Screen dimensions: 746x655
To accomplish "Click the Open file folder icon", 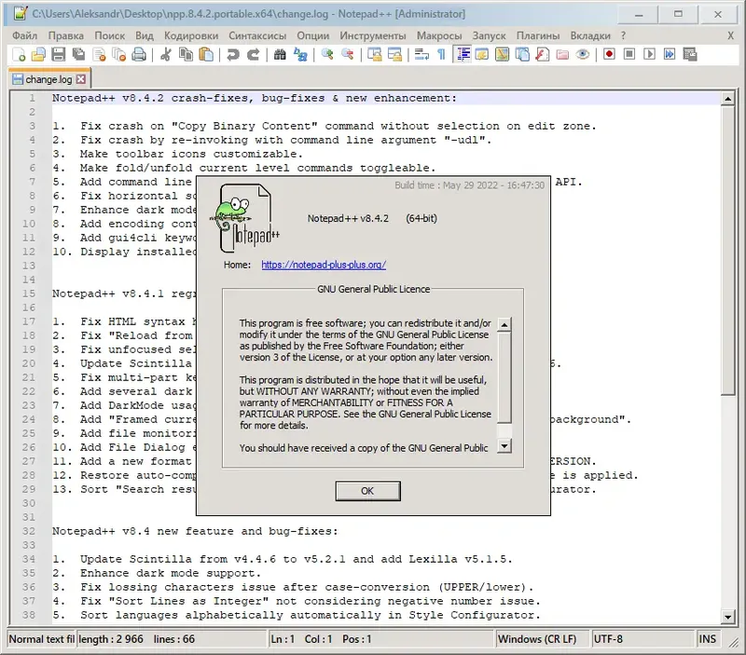I will click(38, 55).
